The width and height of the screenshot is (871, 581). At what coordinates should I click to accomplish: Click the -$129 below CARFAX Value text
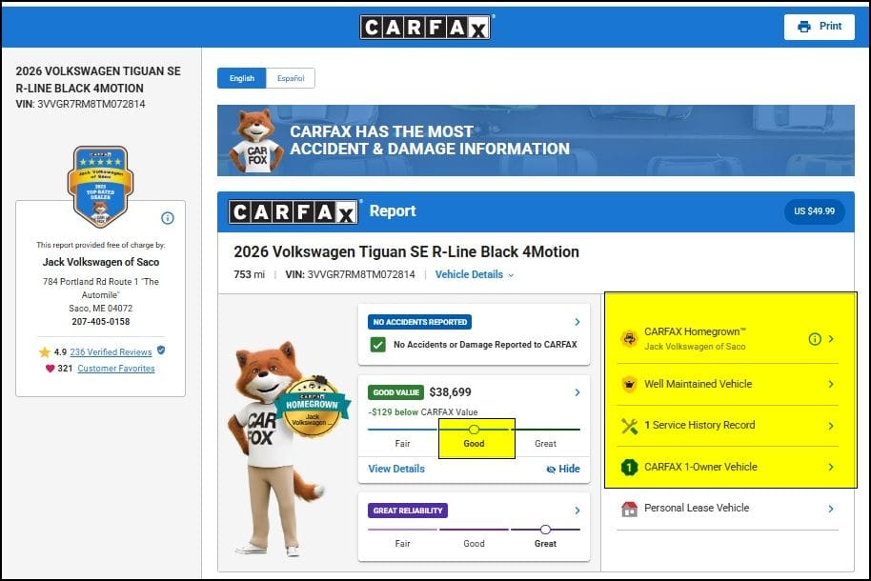point(423,412)
